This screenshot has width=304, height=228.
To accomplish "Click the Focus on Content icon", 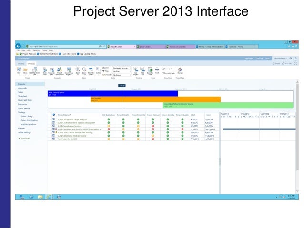I will click(296, 63).
